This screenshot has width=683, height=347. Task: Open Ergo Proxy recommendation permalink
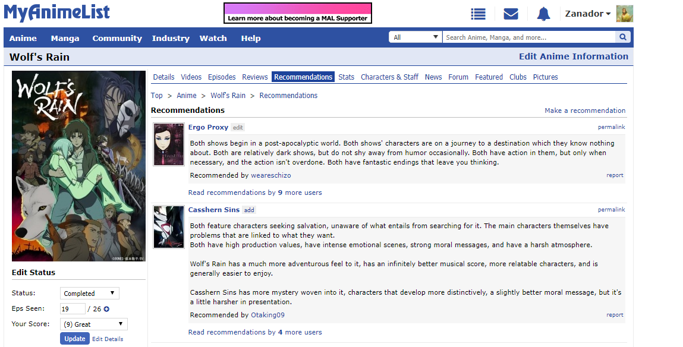[x=612, y=127]
